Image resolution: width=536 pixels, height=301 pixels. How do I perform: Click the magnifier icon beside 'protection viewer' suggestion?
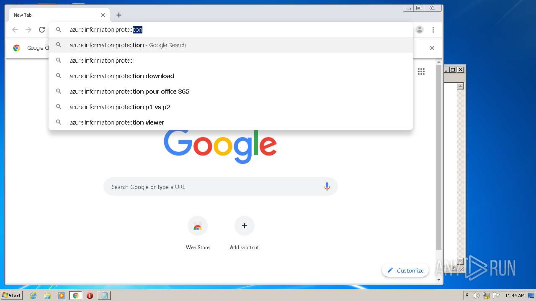59,122
